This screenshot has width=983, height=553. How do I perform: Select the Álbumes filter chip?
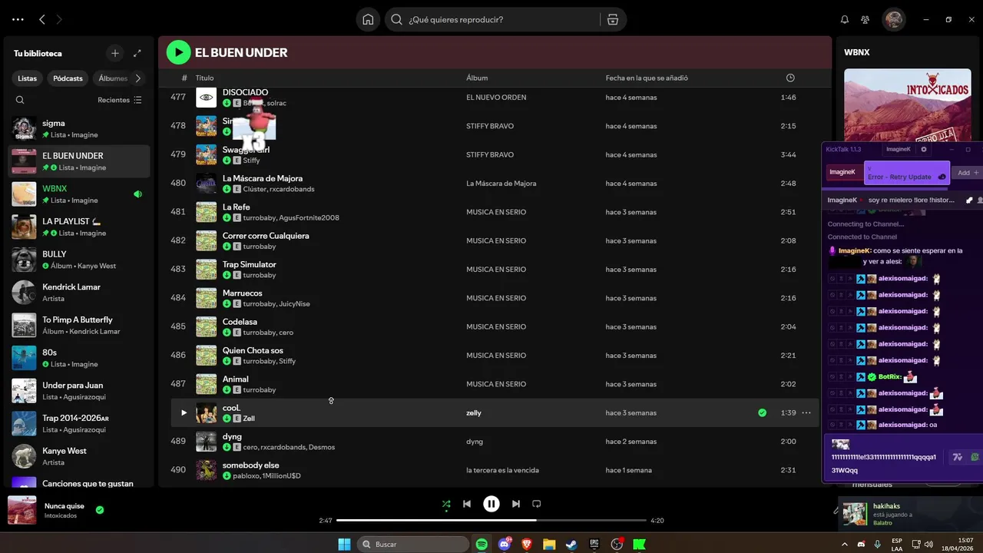pos(112,78)
